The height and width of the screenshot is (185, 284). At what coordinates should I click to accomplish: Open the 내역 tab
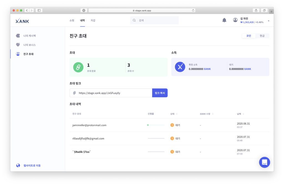(x=82, y=20)
